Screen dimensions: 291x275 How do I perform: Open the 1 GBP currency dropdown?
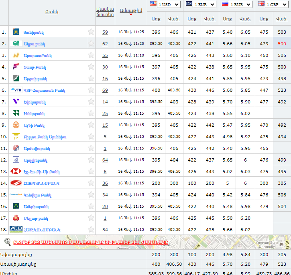click(277, 4)
